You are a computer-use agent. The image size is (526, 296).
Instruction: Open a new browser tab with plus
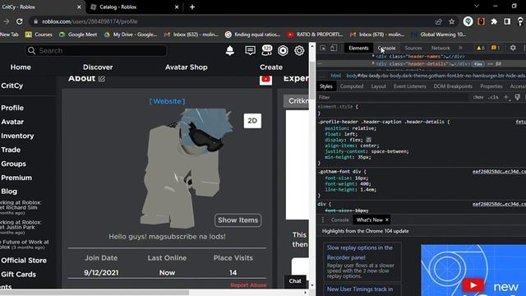192,7
